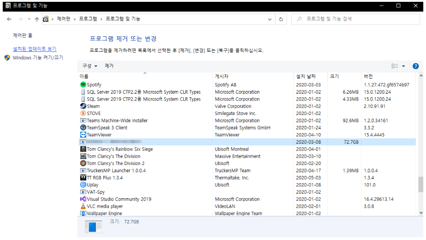The height and width of the screenshot is (240, 426).
Task: Open address bar history dropdown
Action: click(270, 19)
